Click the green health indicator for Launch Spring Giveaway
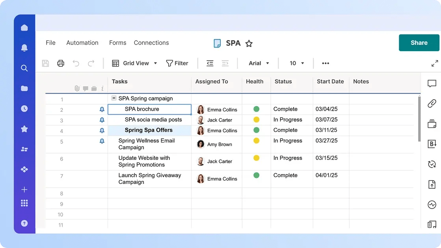Image resolution: width=441 pixels, height=248 pixels. point(255,175)
